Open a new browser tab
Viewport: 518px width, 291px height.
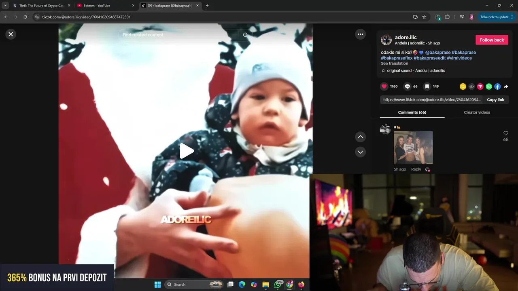click(207, 6)
